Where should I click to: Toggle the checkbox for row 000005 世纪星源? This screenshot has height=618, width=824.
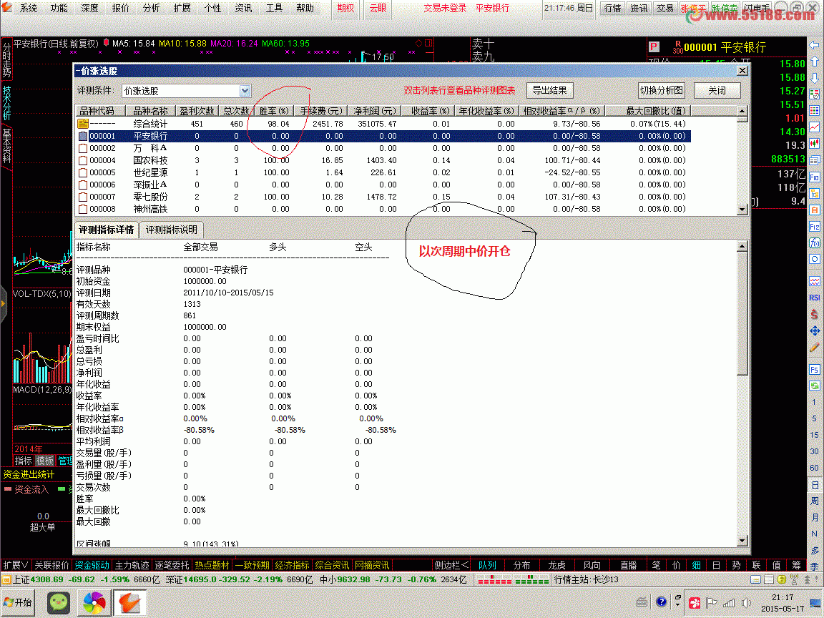pyautogui.click(x=82, y=172)
